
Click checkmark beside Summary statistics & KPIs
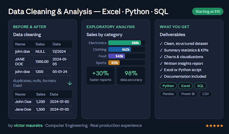pyautogui.click(x=161, y=50)
